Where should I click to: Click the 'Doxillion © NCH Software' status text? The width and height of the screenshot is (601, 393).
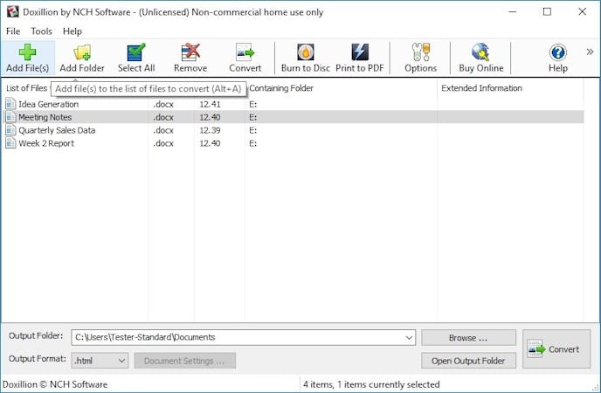[x=55, y=384]
